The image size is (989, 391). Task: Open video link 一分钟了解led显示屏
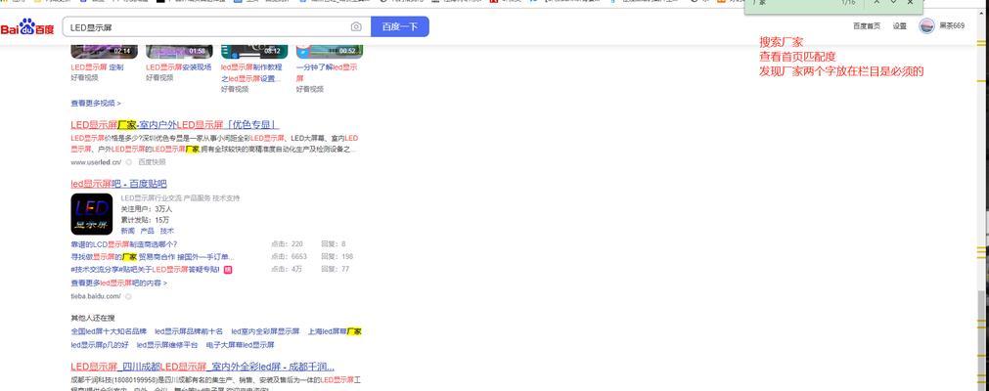pos(327,72)
